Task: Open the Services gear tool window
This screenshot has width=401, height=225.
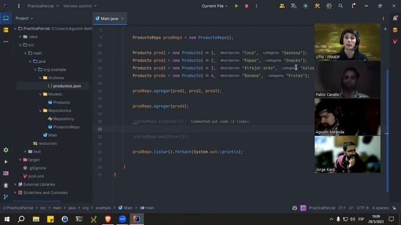Action: 6,150
